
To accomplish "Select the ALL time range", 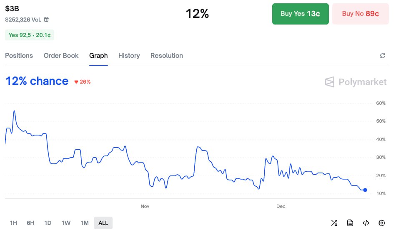I will pyautogui.click(x=103, y=223).
